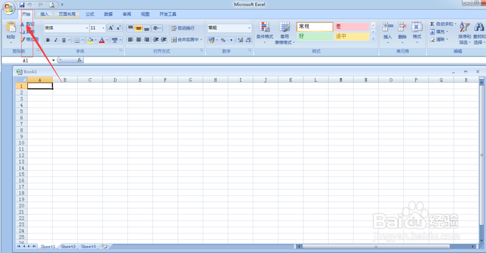
Task: Open 查找和选择 find and select
Action: coord(479,33)
